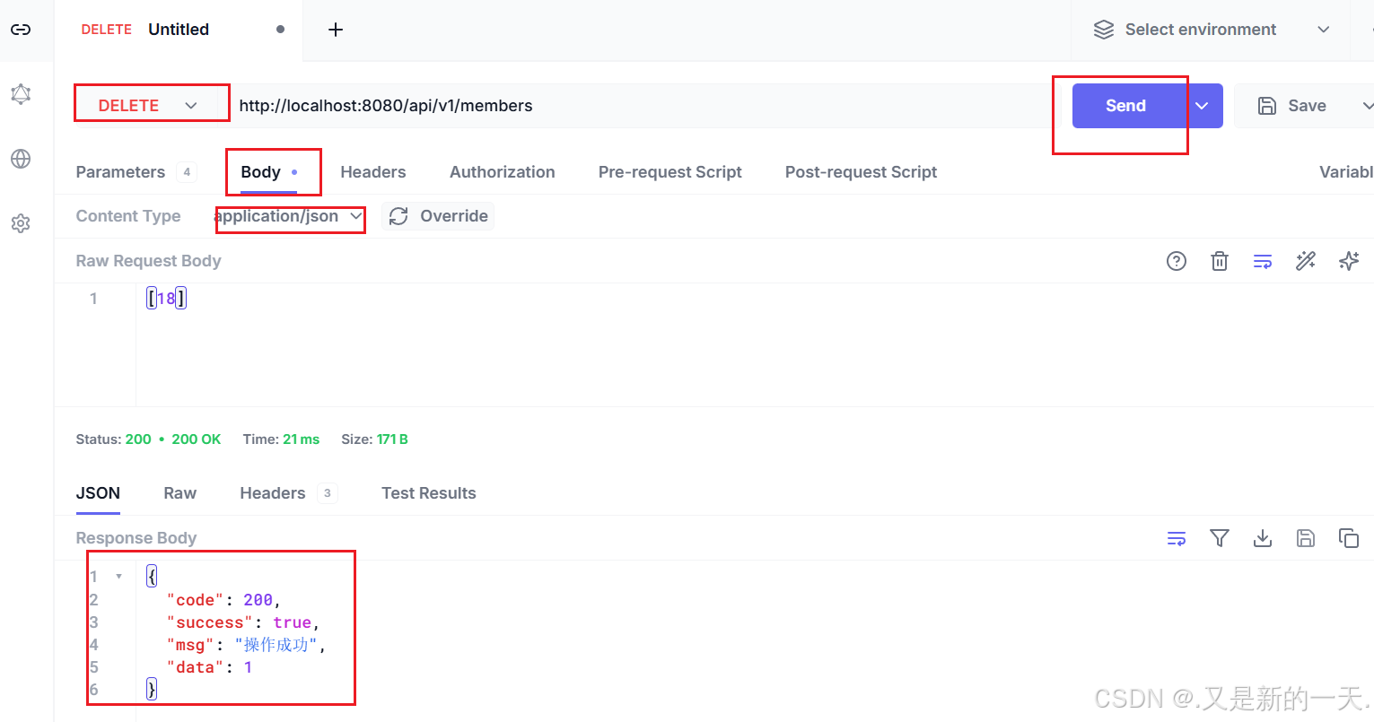Open the Realtime globe sidebar icon

pyautogui.click(x=21, y=159)
